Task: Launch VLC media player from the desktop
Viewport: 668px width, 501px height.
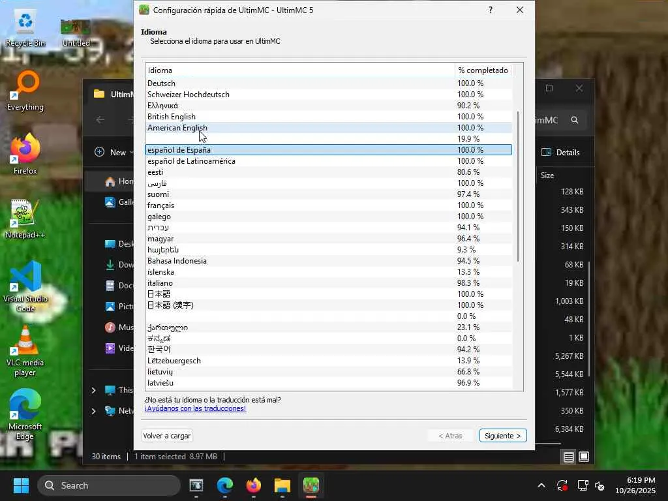Action: pos(25,350)
